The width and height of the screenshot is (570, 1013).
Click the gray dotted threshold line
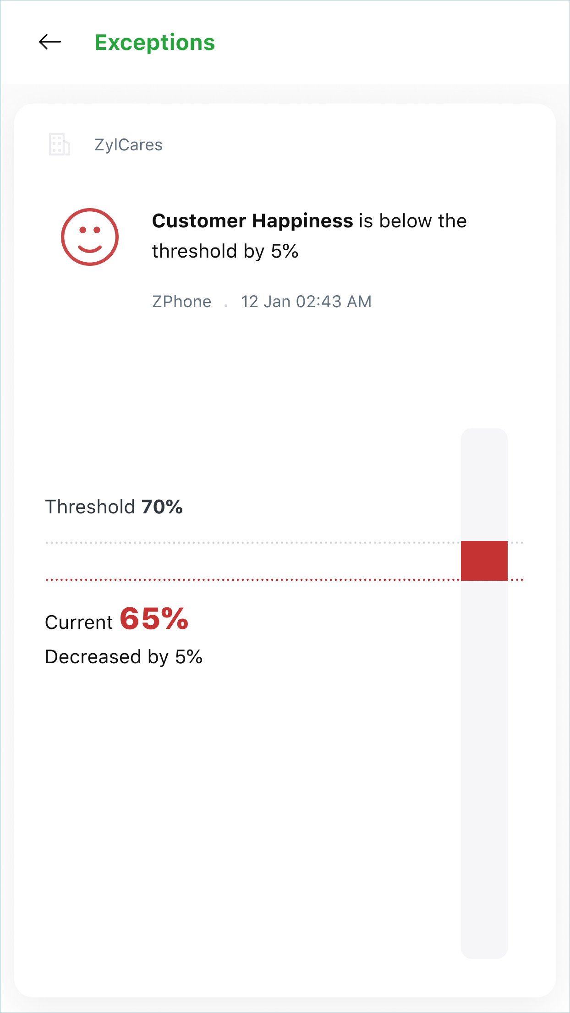coord(252,542)
